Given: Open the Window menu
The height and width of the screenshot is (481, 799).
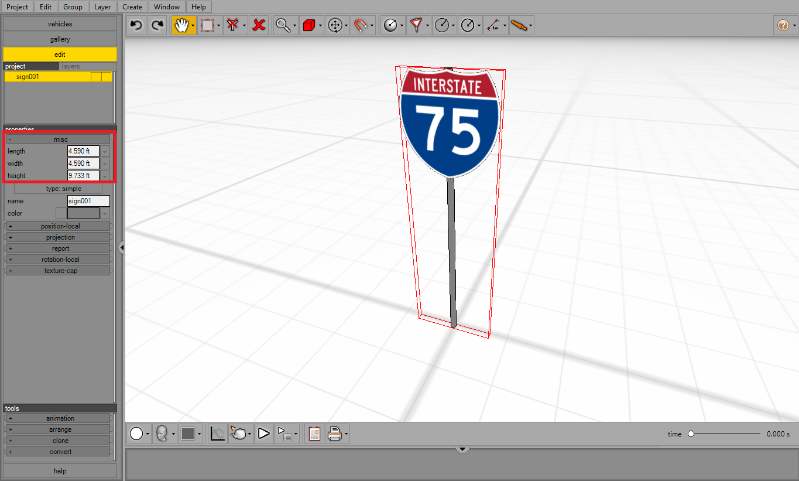Looking at the screenshot, I should [x=167, y=7].
